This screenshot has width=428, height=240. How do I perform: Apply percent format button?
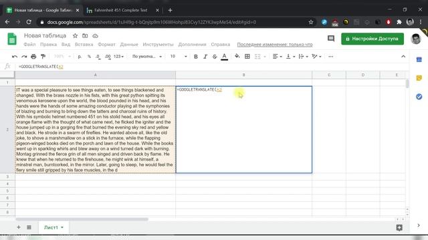click(x=89, y=57)
